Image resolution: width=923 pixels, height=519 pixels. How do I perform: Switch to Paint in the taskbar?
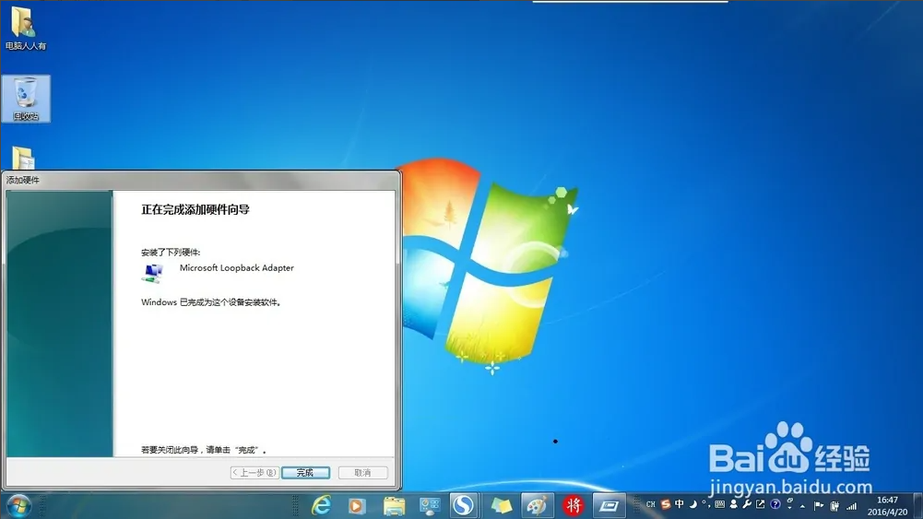coord(537,505)
